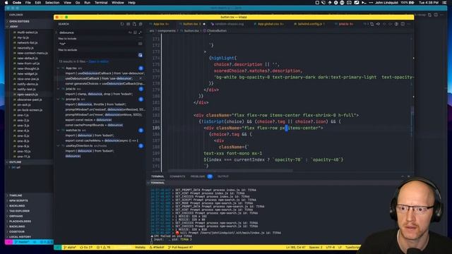This screenshot has height=254, width=452.
Task: Open the Go menu
Action: coord(78,3)
